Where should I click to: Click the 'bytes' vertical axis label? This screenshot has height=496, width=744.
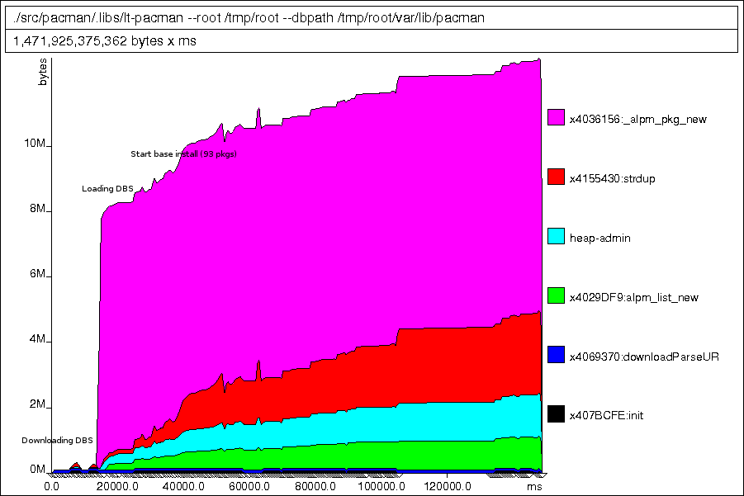click(x=43, y=73)
